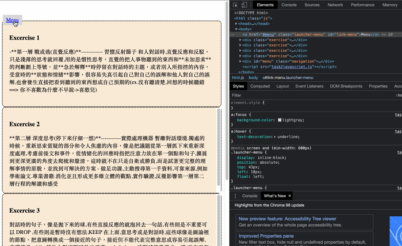This screenshot has height=246, width=402.
Task: Expand the second exercise div node
Action: (x=240, y=45)
